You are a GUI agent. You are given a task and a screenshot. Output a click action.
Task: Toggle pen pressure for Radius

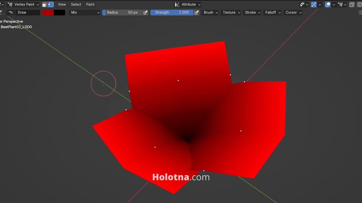tap(145, 12)
